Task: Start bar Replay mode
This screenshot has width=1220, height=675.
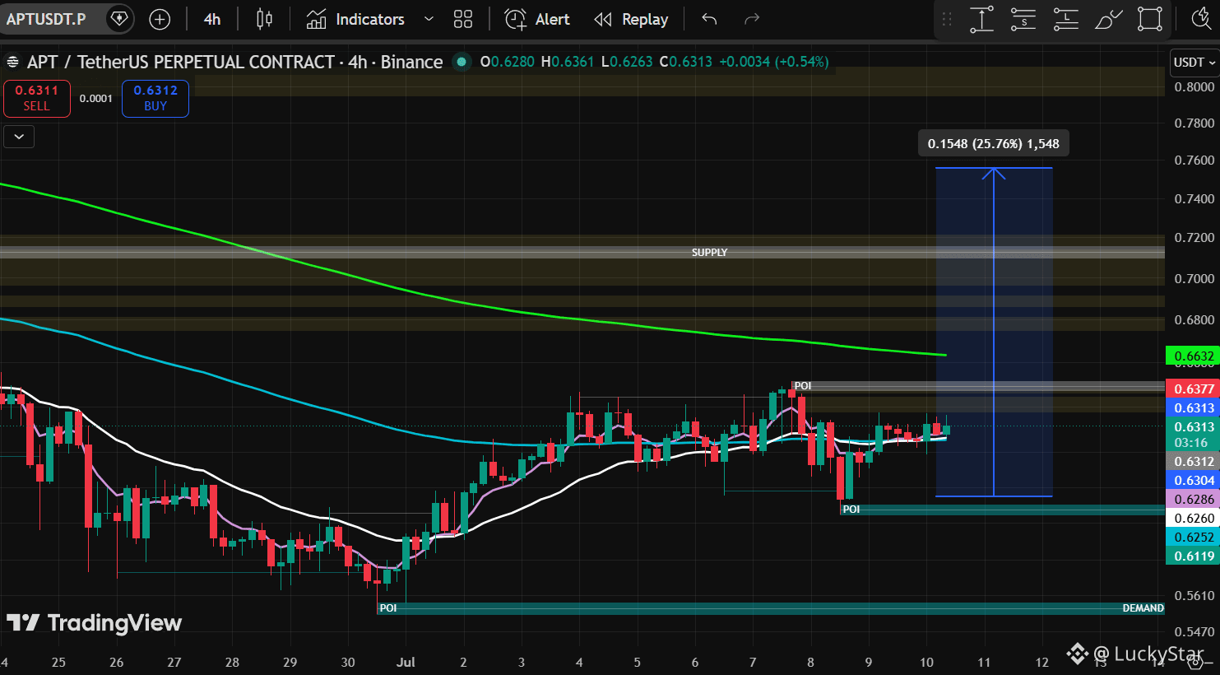Action: pyautogui.click(x=631, y=19)
